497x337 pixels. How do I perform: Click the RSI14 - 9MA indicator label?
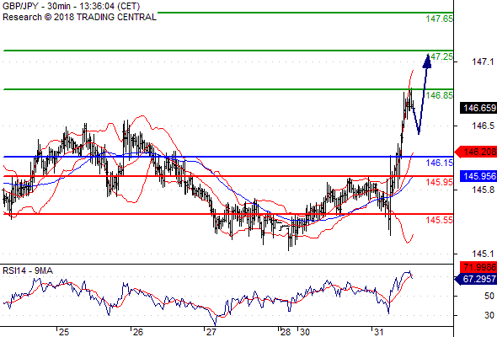pos(28,270)
